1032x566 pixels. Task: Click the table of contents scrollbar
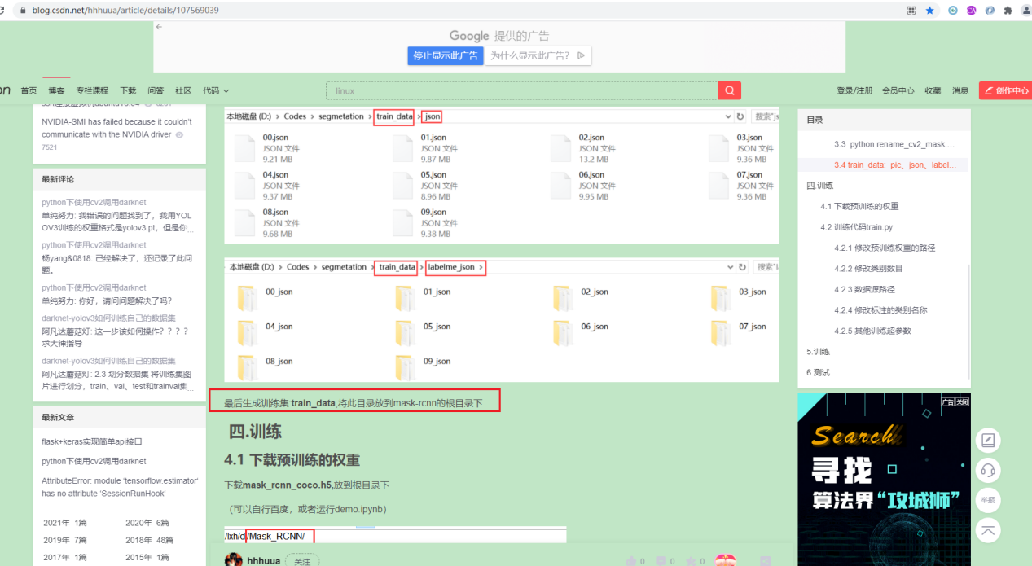coord(968,322)
